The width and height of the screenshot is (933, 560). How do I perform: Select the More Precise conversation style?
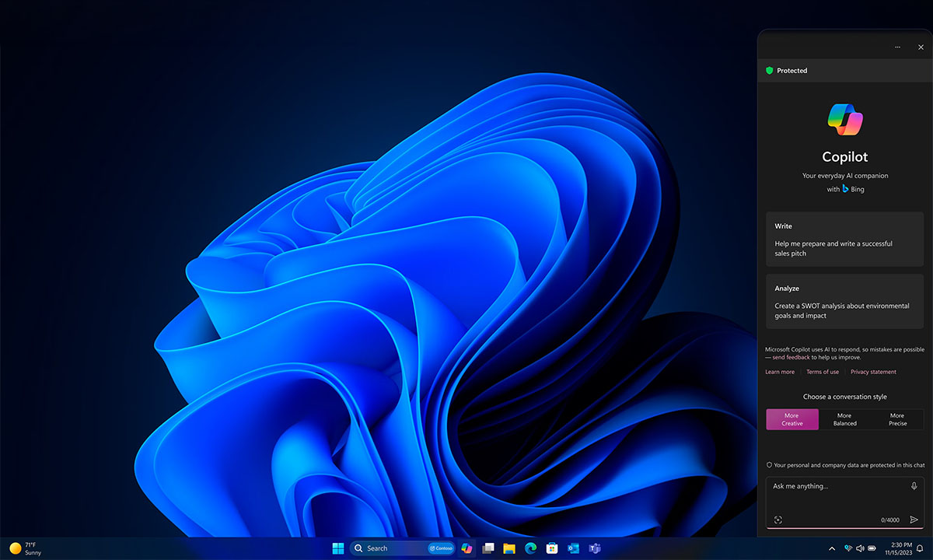click(x=897, y=419)
